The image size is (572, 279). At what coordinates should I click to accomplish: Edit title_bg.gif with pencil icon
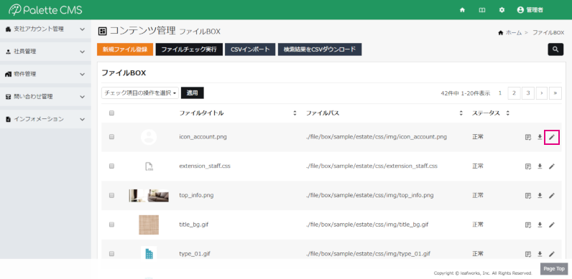click(x=552, y=224)
